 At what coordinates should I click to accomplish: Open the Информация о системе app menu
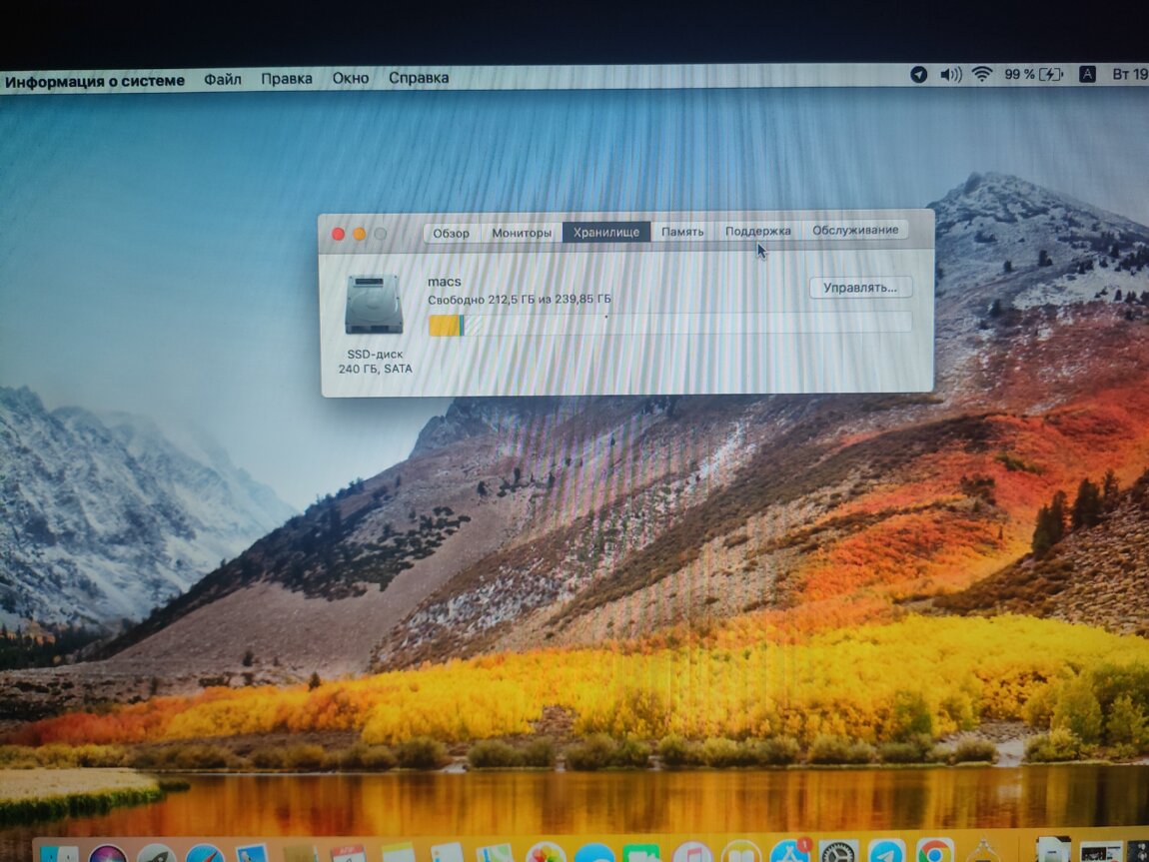click(95, 81)
